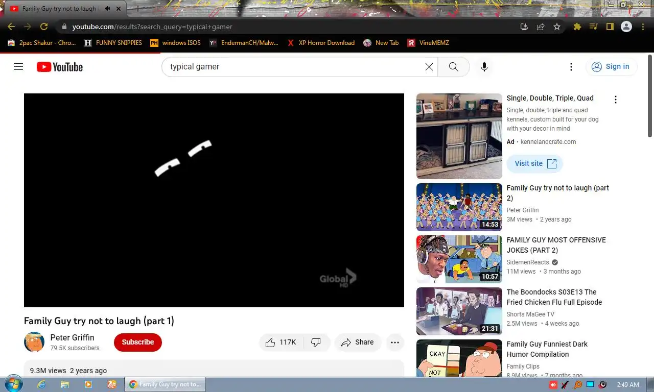
Task: Click the Share button
Action: (358, 342)
